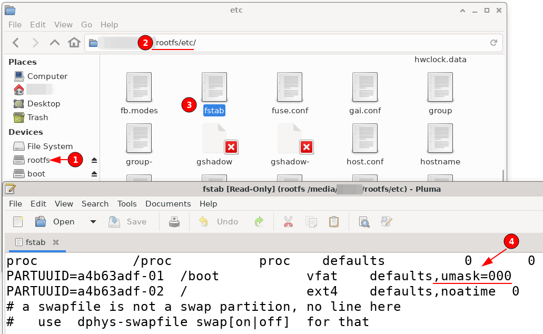
Task: Open Help menu in file manager
Action: [x=109, y=25]
